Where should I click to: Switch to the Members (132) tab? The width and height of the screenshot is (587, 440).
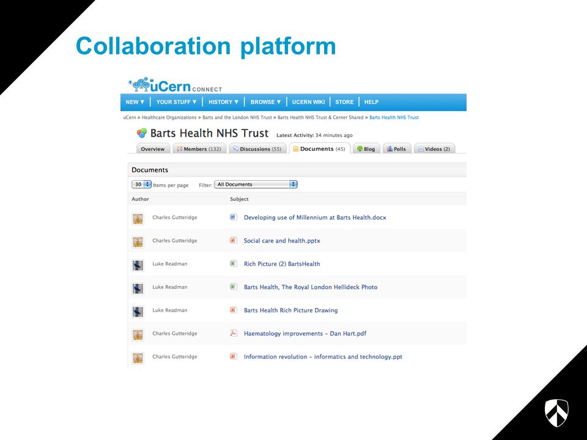199,148
